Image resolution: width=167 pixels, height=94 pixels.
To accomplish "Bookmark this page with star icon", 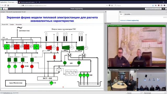I will (x=112, y=5).
